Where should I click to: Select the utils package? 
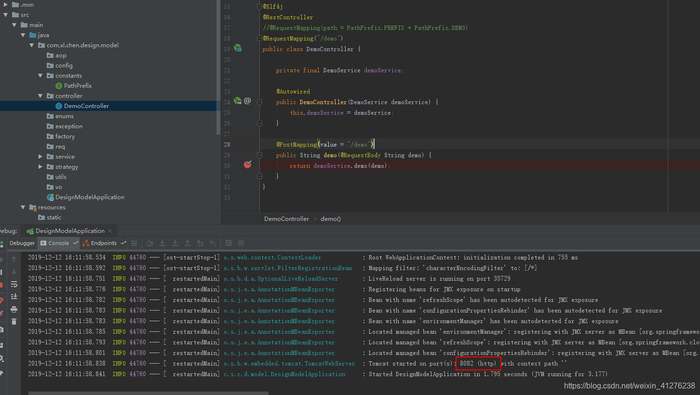pyautogui.click(x=61, y=177)
